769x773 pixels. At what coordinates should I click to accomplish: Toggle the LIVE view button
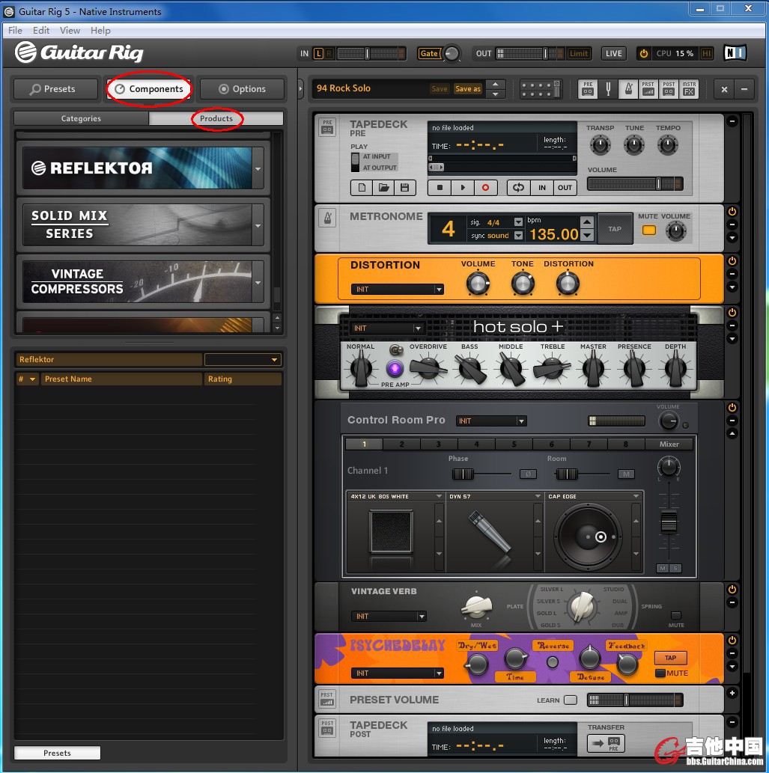click(613, 53)
